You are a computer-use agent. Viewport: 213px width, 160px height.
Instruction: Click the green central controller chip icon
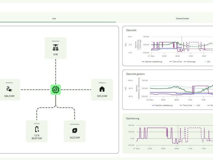tap(56, 90)
